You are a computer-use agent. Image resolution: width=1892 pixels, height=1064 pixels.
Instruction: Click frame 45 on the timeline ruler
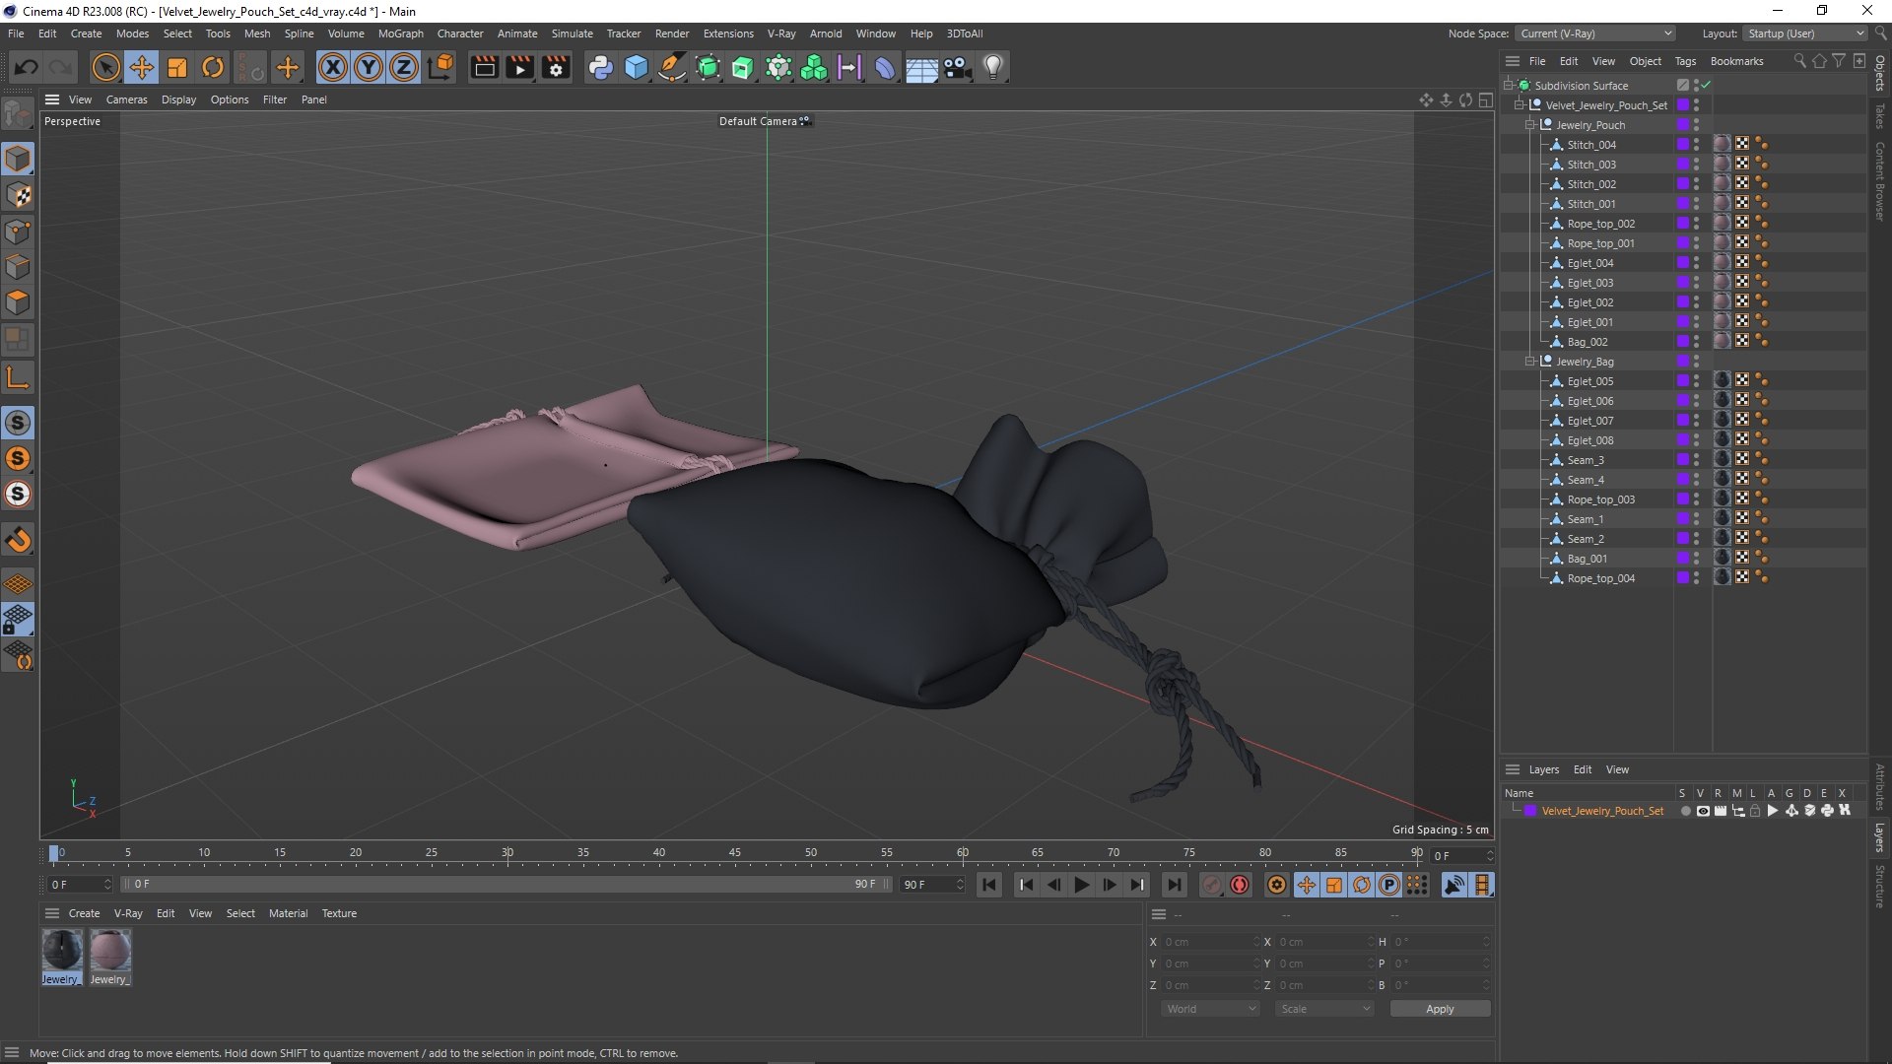[x=735, y=853]
